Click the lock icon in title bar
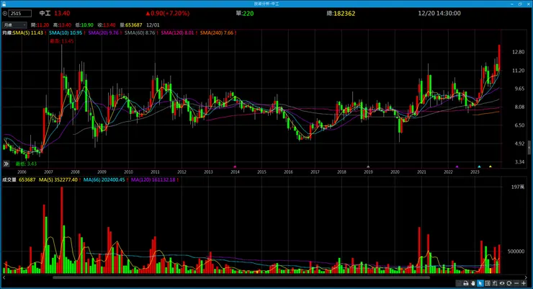 click(x=4, y=4)
